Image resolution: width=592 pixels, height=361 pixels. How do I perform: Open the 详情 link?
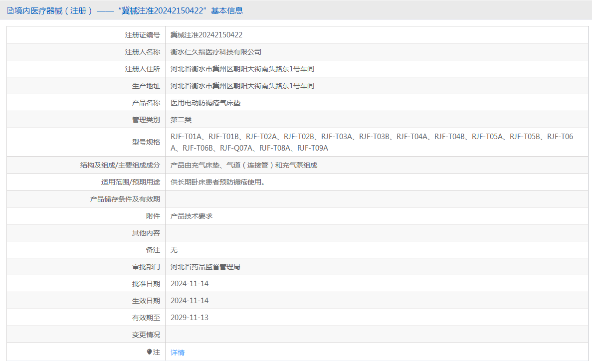pos(178,353)
